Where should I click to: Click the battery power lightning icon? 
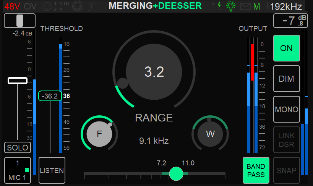(217, 6)
